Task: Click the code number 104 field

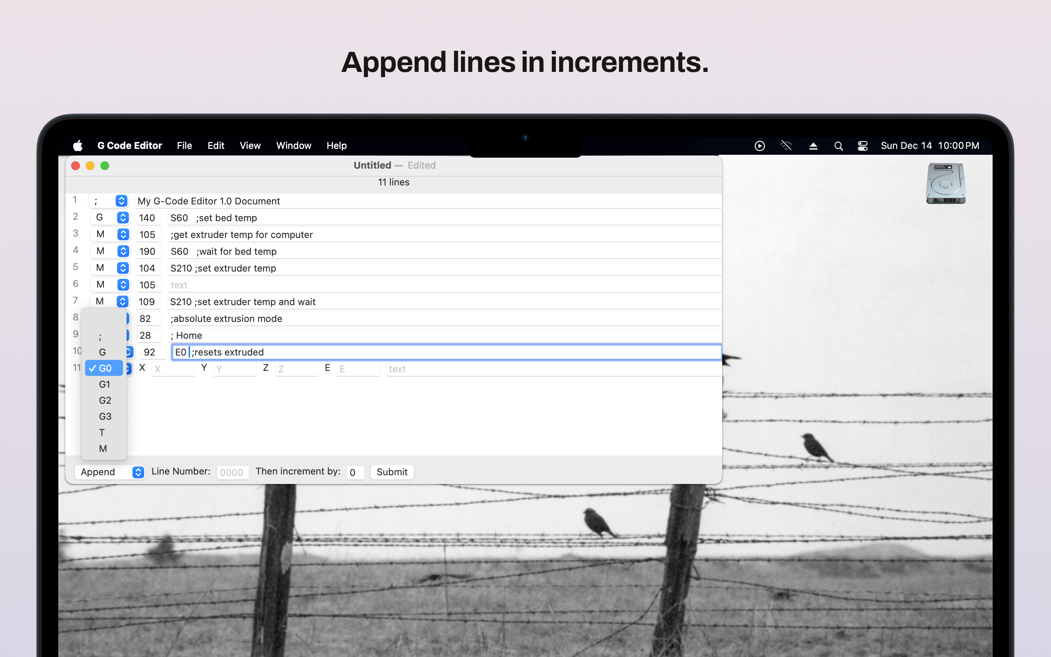Action: [149, 268]
